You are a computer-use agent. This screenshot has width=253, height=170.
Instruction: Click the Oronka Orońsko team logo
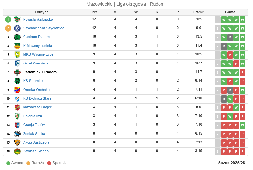tap(17, 90)
